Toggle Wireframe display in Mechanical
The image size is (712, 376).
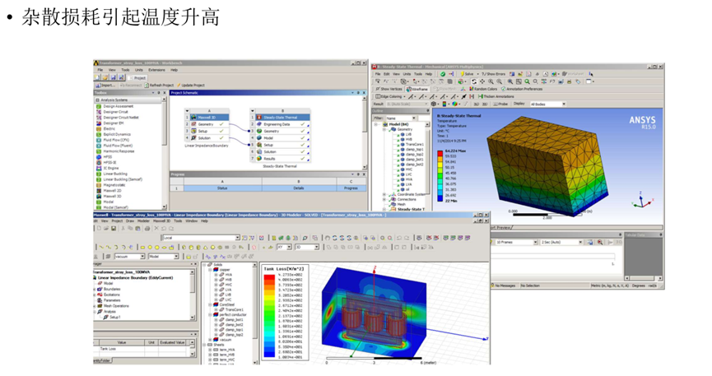(x=418, y=89)
